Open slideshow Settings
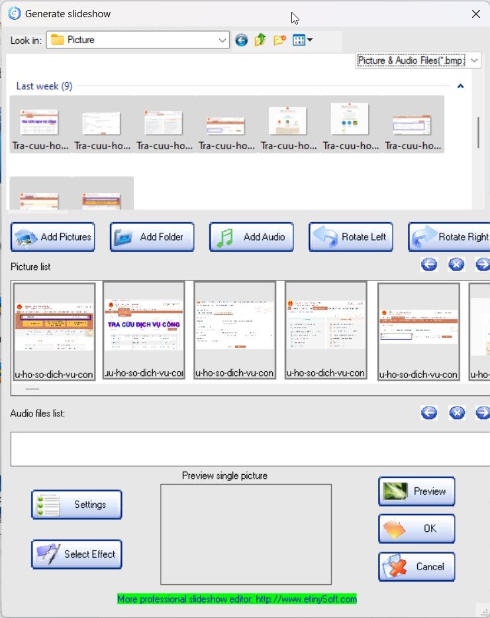This screenshot has height=618, width=490. [77, 505]
